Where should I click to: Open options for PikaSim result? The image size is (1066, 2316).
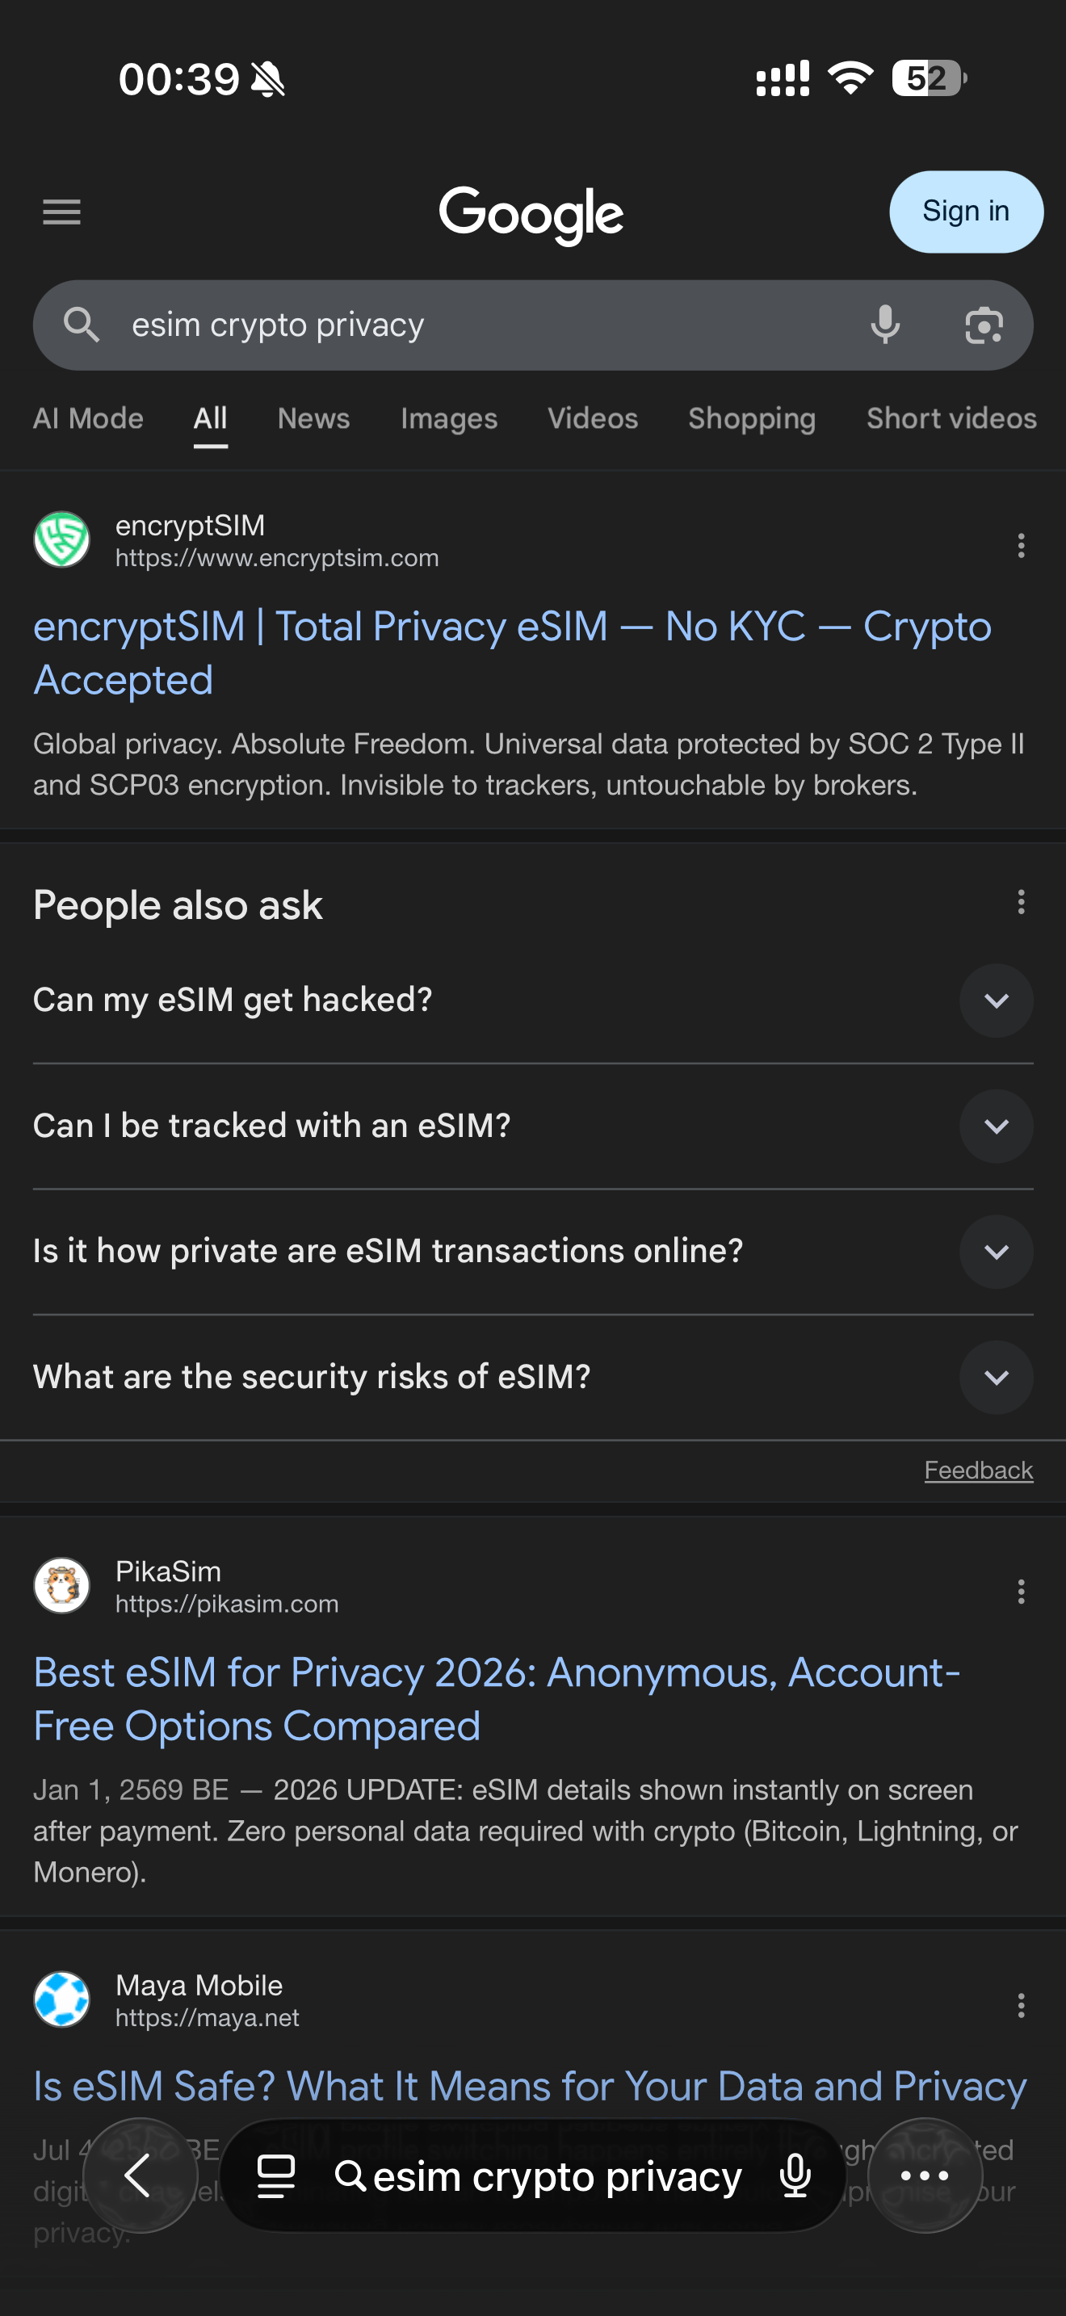point(1020,1592)
